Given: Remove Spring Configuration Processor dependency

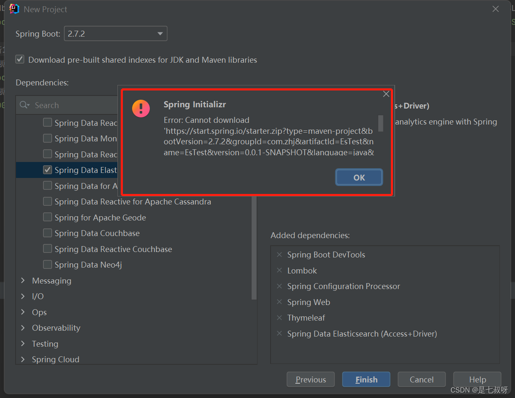Looking at the screenshot, I should tap(279, 286).
